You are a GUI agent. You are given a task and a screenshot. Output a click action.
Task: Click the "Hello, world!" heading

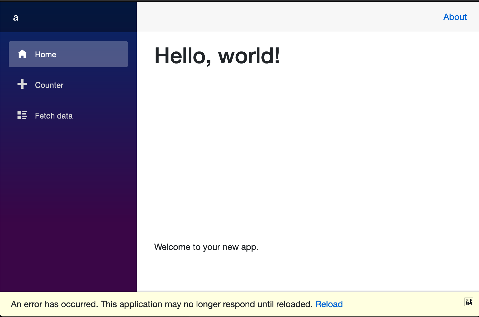coord(217,56)
